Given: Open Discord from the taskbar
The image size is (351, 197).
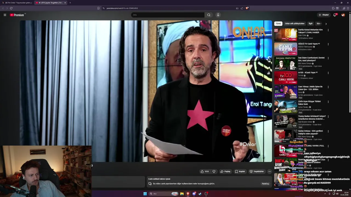Looking at the screenshot, I should [194, 194].
